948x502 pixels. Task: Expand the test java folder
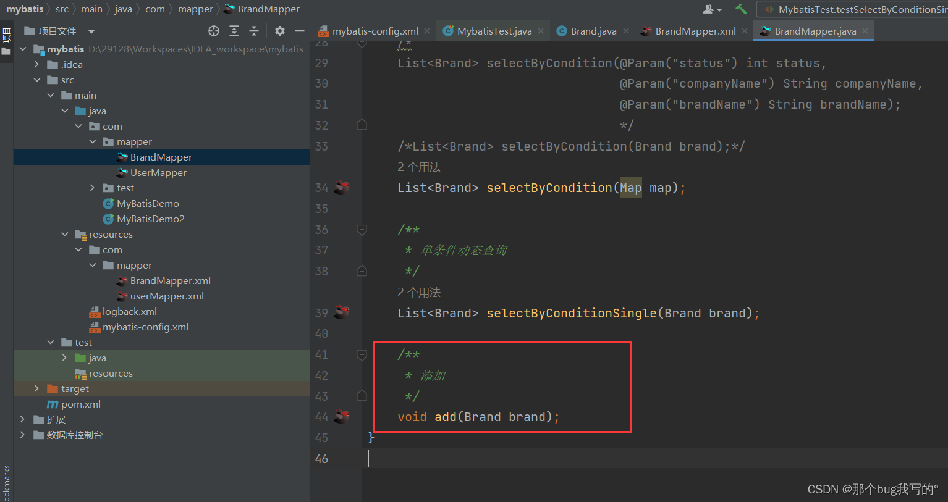[x=65, y=358]
